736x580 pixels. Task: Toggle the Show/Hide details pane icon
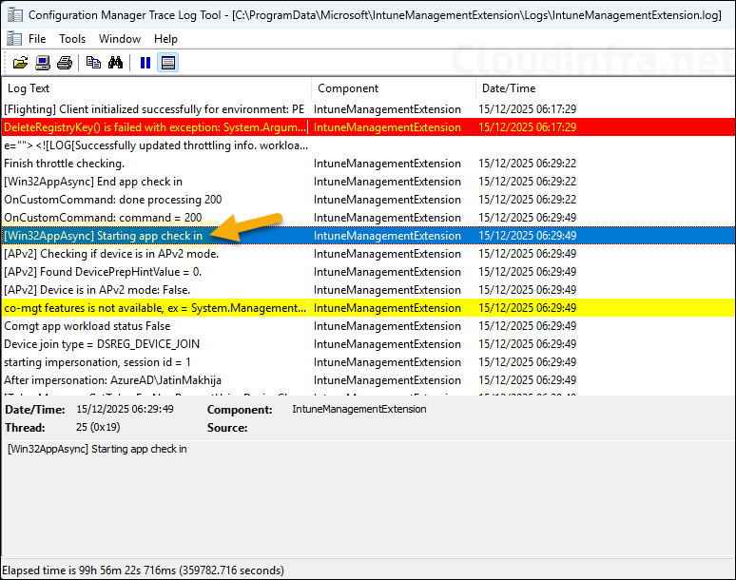[167, 63]
